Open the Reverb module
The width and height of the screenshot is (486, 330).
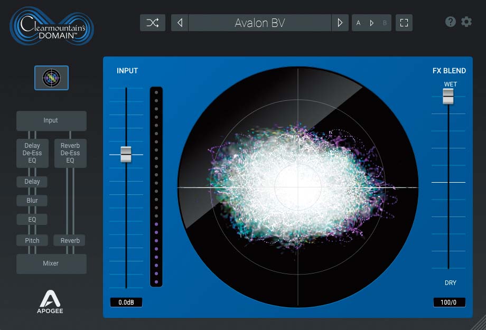[x=70, y=240]
